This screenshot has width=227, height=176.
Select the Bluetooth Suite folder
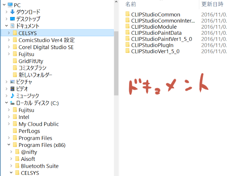point(40,166)
